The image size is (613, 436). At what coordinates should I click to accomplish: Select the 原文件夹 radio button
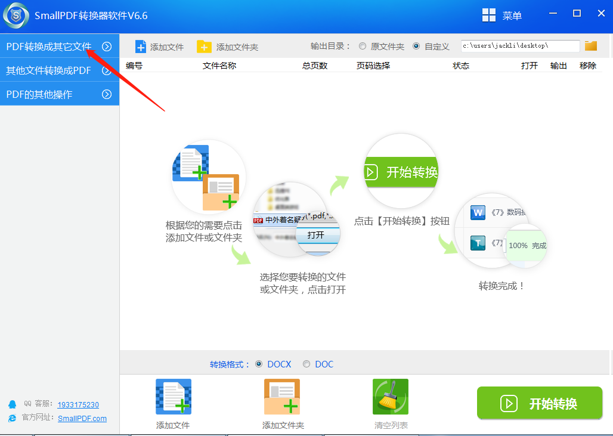pos(362,46)
